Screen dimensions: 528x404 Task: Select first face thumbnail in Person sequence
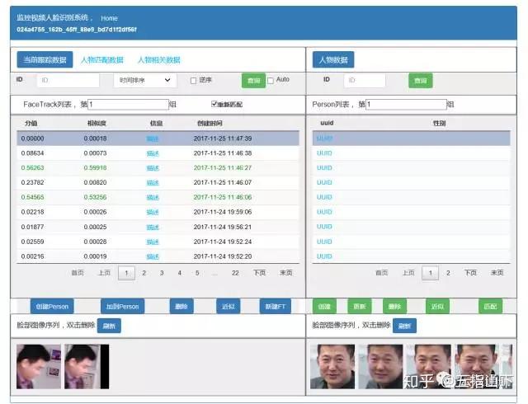point(332,367)
